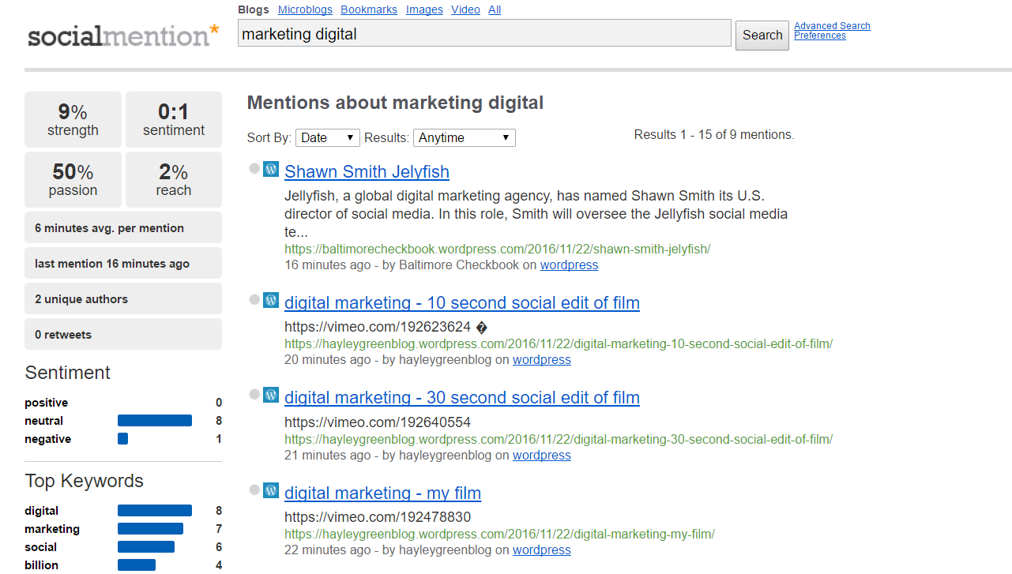Open the Results Anytime dropdown

(x=465, y=137)
